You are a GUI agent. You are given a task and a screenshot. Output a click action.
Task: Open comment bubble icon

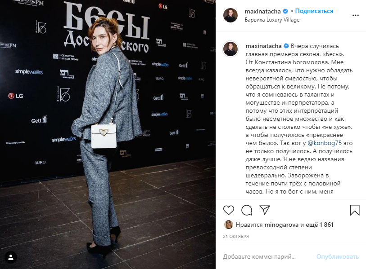247,210
